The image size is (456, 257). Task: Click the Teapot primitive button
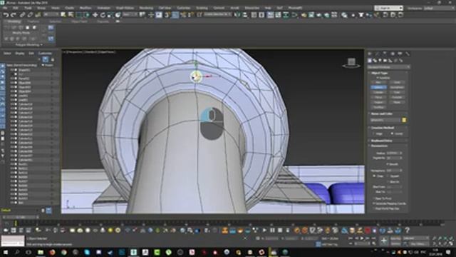click(378, 102)
